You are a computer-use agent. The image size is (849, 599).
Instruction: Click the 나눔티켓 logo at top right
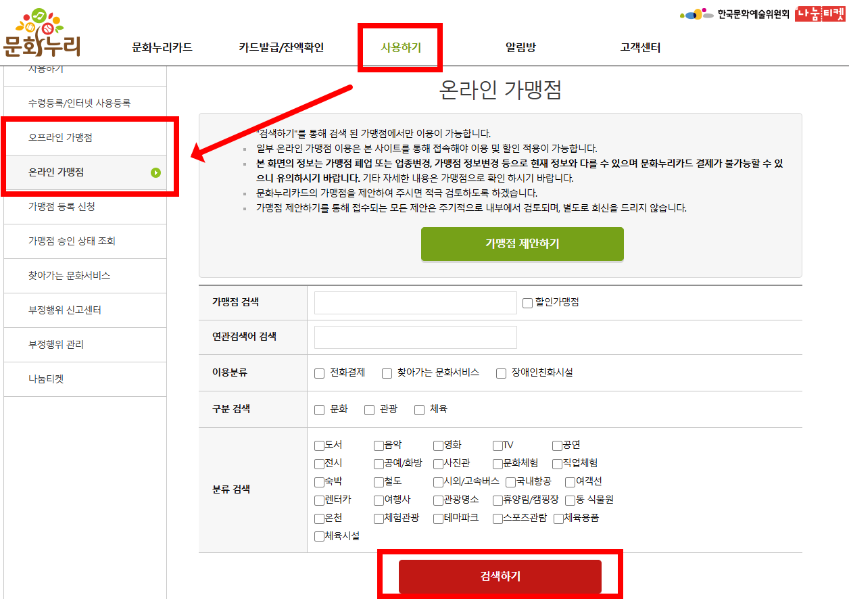pyautogui.click(x=821, y=14)
